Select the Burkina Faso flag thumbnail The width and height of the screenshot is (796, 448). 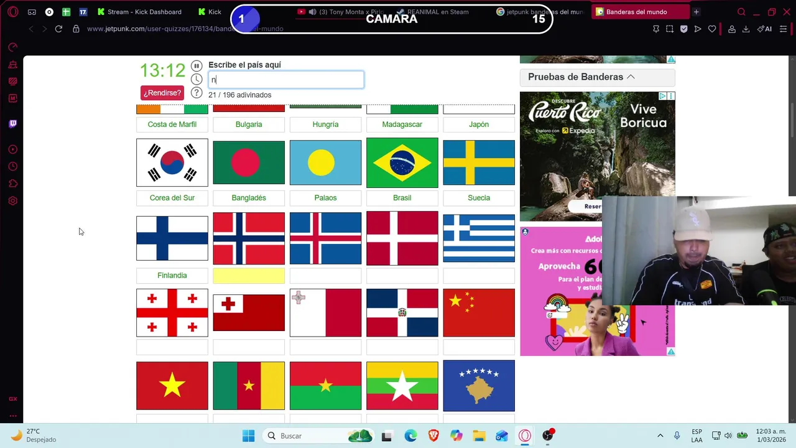(325, 386)
